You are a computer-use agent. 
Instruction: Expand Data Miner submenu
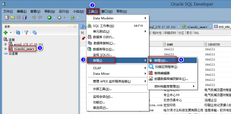[x=118, y=74]
